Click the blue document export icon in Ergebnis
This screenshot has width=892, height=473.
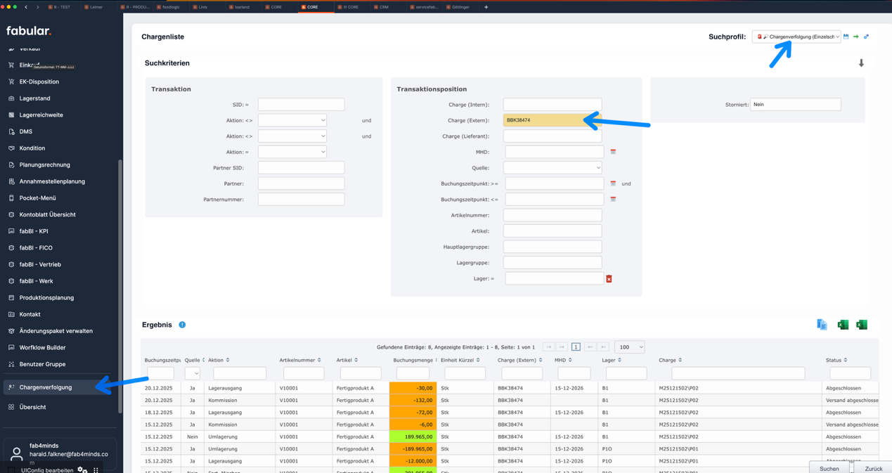tap(822, 325)
